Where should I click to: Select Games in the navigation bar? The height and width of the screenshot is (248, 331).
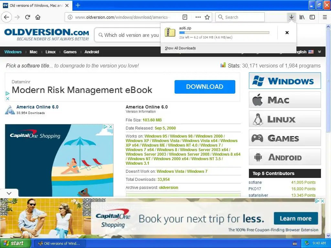tap(70, 52)
